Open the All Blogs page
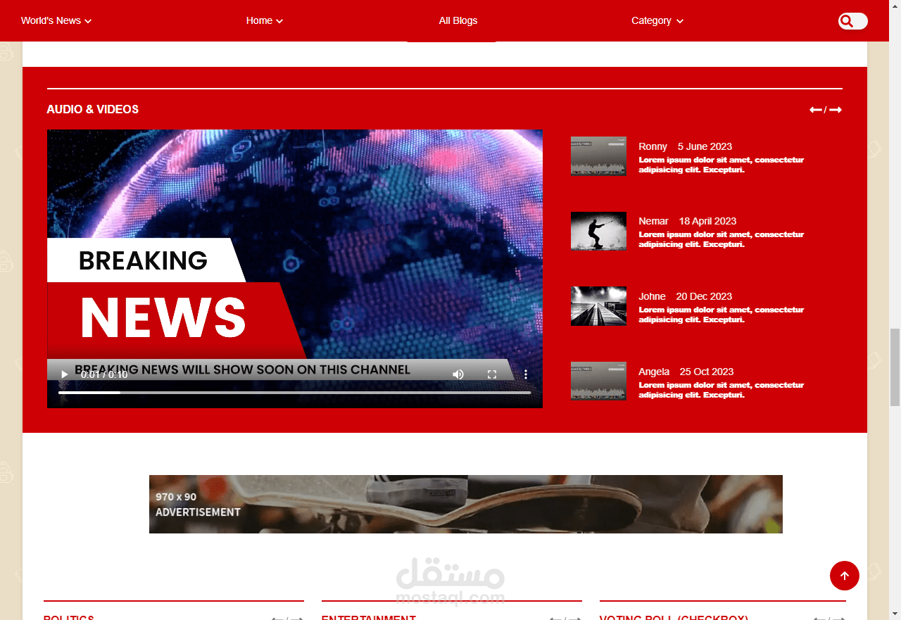The width and height of the screenshot is (901, 620). coord(458,20)
